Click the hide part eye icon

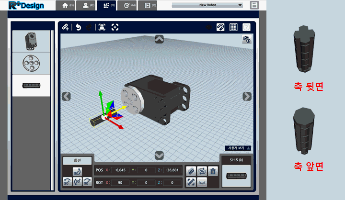202,182
